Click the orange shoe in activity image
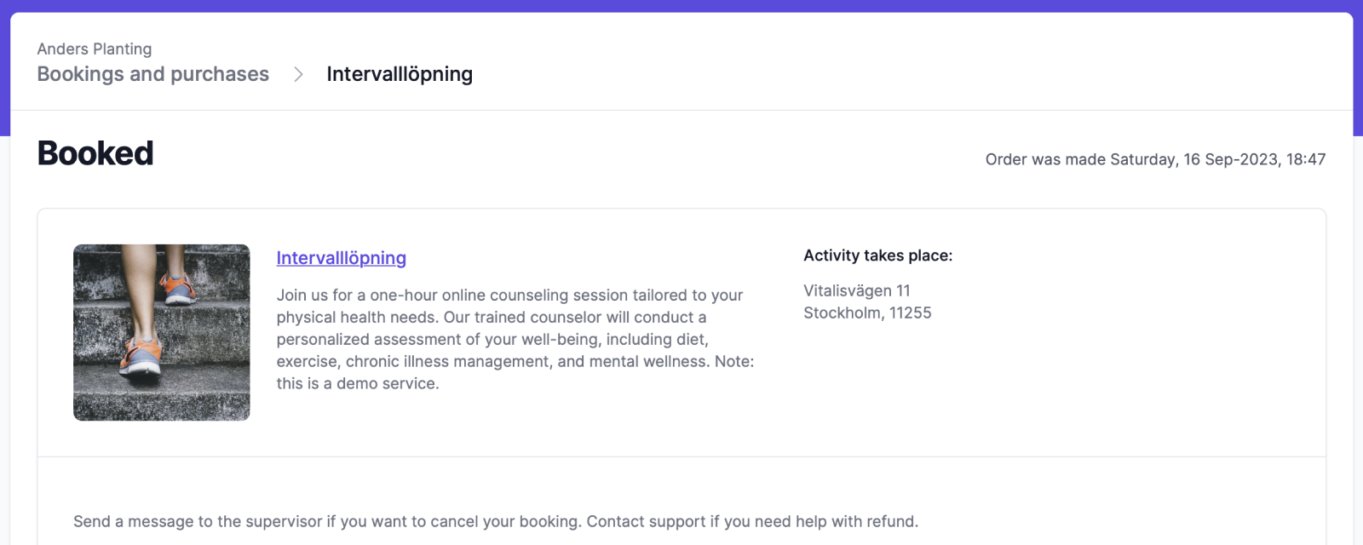This screenshot has width=1363, height=545. click(x=142, y=358)
